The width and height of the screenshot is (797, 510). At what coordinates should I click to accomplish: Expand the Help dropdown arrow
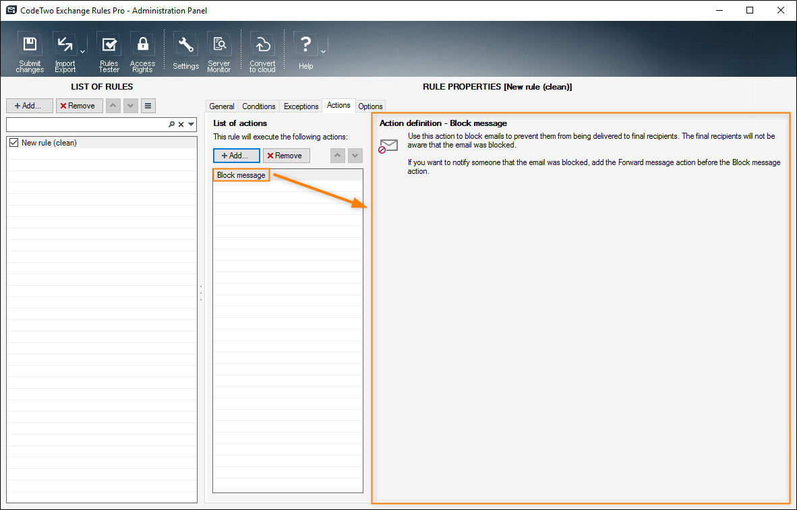323,51
